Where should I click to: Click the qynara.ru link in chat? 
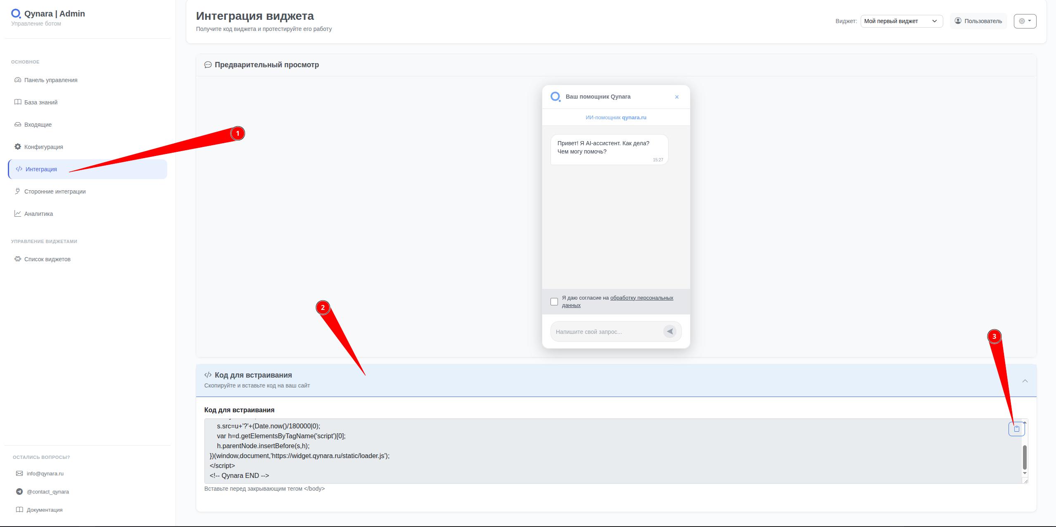(634, 118)
